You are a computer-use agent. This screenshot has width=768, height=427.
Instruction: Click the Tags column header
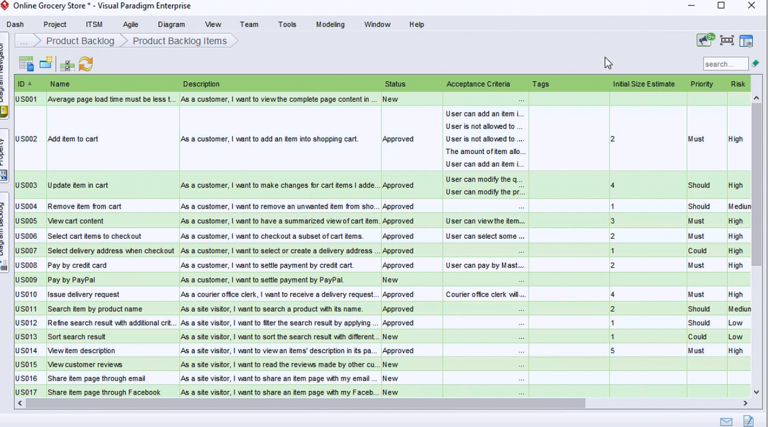(x=569, y=84)
